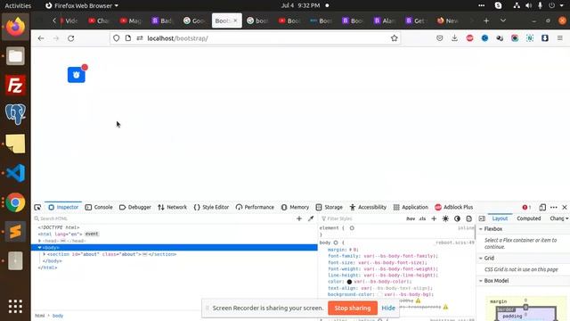The image size is (570, 321).
Task: Open the DevTools three-dots options menu
Action: tap(554, 208)
